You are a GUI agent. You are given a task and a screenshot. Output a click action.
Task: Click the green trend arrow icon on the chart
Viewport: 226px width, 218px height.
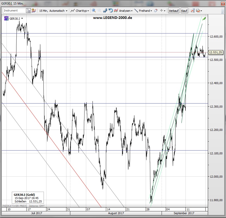coord(204,19)
